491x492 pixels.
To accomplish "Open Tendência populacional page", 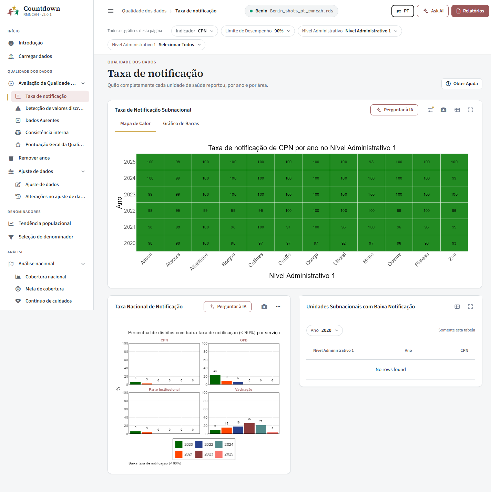I will tap(47, 223).
